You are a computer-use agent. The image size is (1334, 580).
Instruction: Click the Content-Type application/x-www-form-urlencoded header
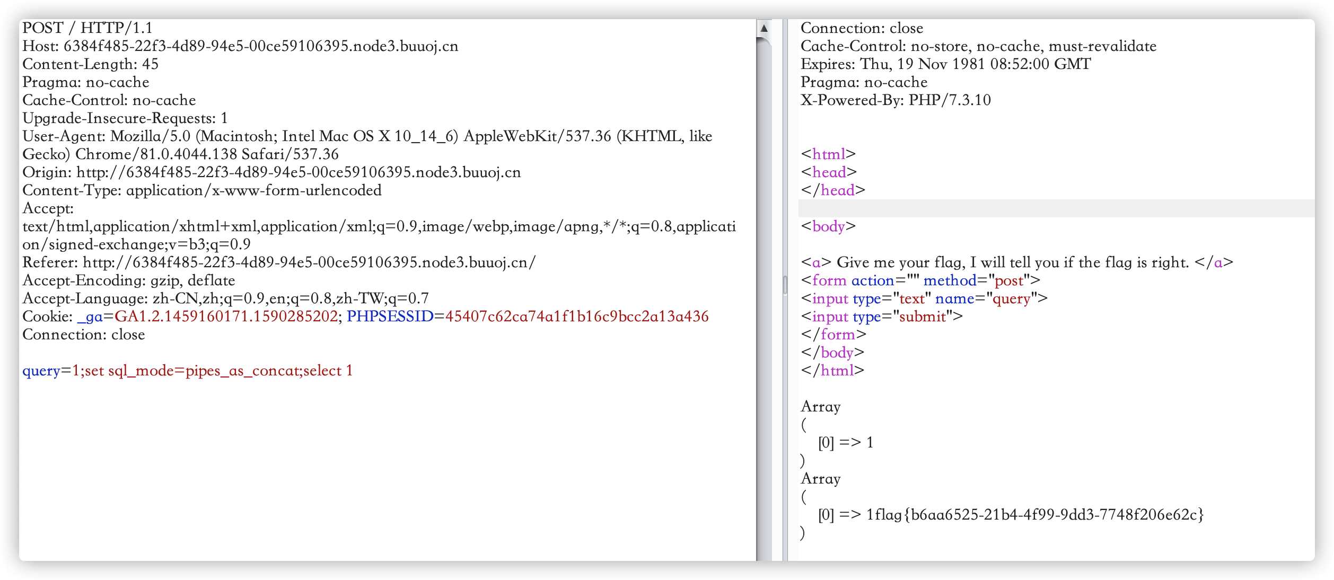pos(202,190)
